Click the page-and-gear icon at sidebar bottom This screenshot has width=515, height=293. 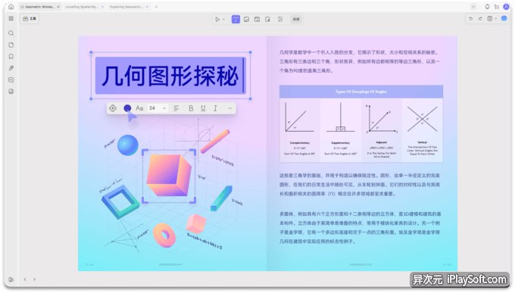point(11,279)
